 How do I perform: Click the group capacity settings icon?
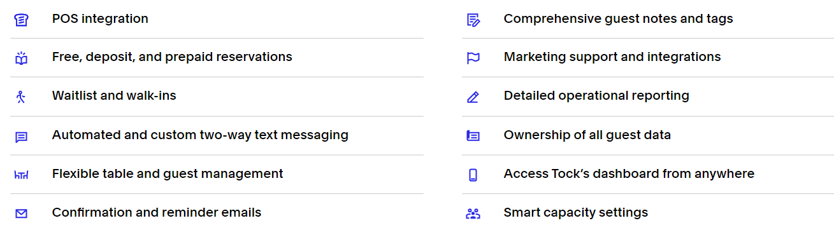pos(473,213)
